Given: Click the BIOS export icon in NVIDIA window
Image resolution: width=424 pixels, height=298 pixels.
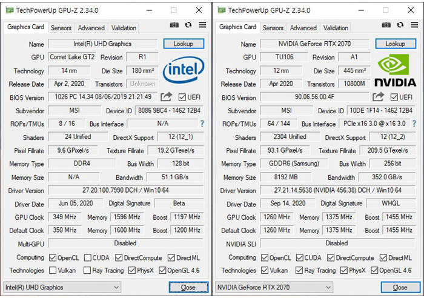Looking at the screenshot, I should click(x=379, y=97).
